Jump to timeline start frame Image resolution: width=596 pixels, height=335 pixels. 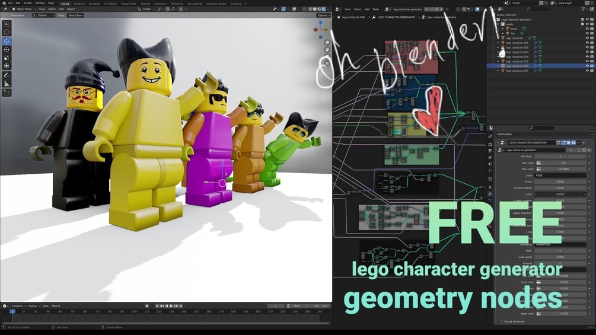pos(157,306)
